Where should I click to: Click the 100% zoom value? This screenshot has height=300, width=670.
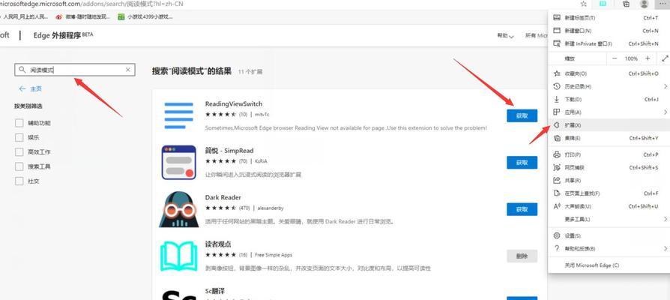(x=631, y=58)
